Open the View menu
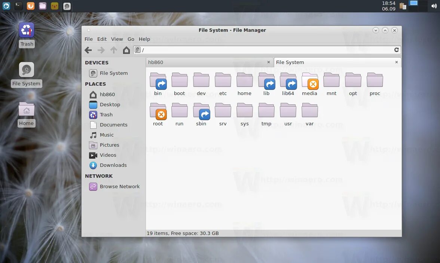440x263 pixels. pyautogui.click(x=117, y=39)
